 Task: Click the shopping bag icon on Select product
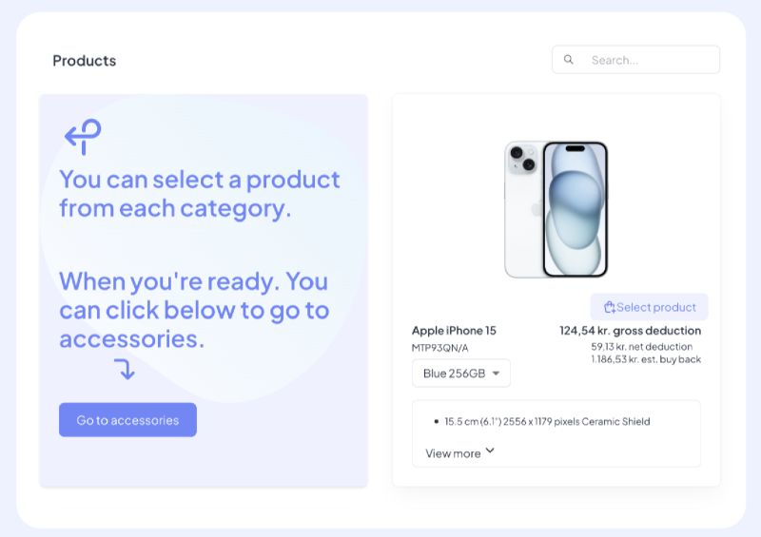[x=610, y=307]
